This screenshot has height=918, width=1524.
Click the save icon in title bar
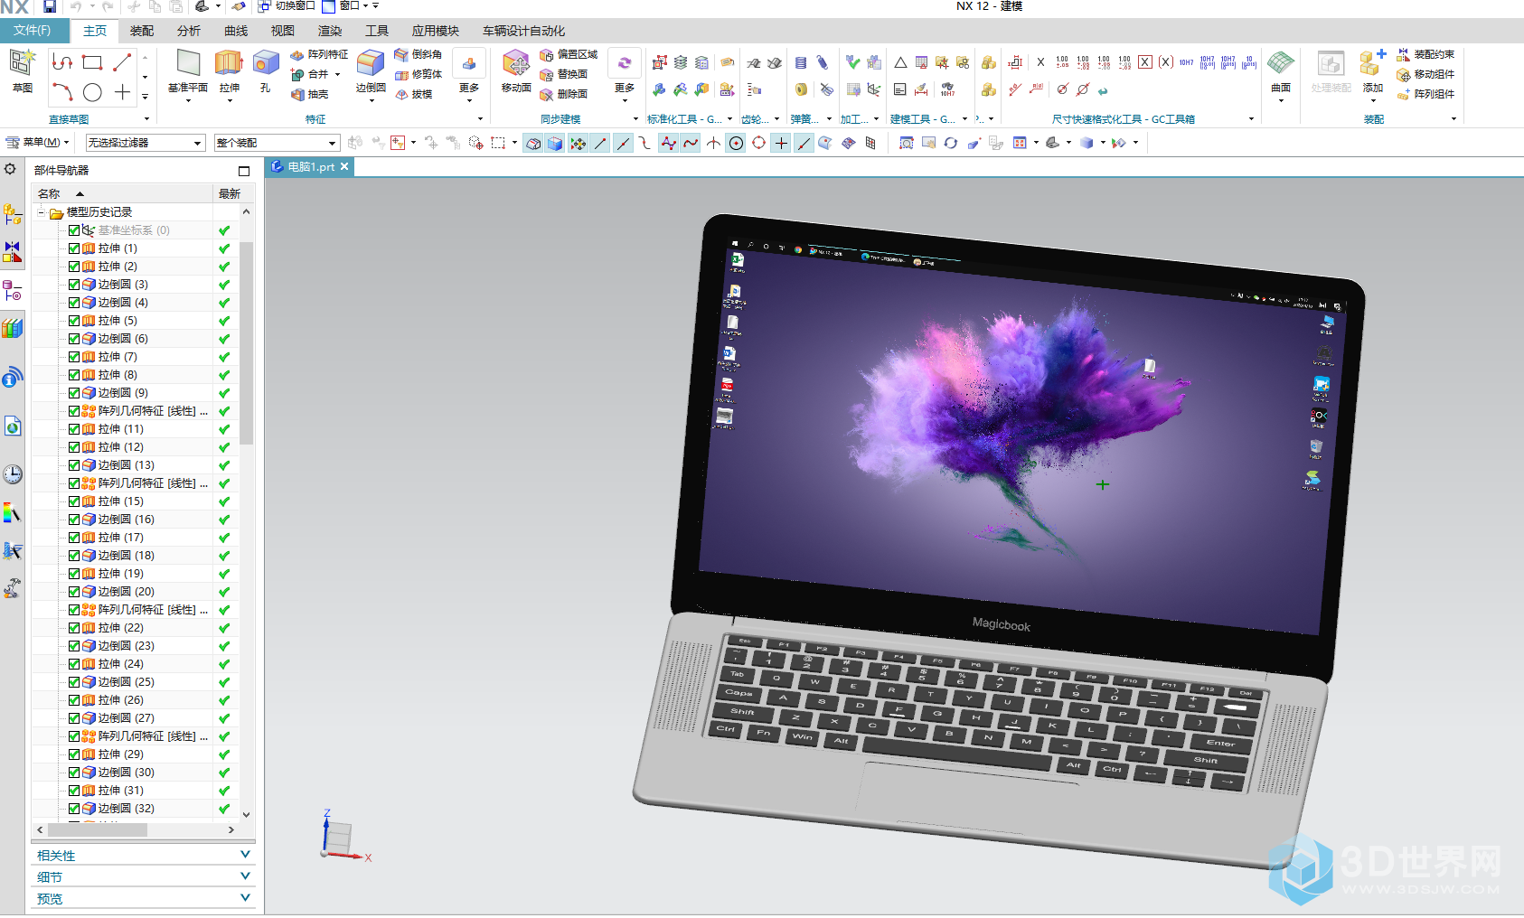tap(50, 6)
